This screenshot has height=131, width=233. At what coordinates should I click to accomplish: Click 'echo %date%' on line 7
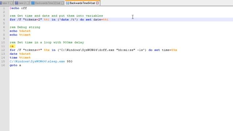pyautogui.click(x=20, y=31)
